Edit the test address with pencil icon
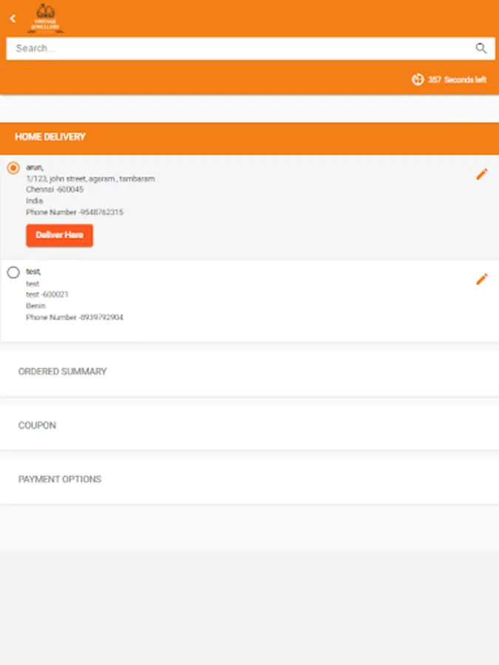The width and height of the screenshot is (499, 665). point(481,279)
